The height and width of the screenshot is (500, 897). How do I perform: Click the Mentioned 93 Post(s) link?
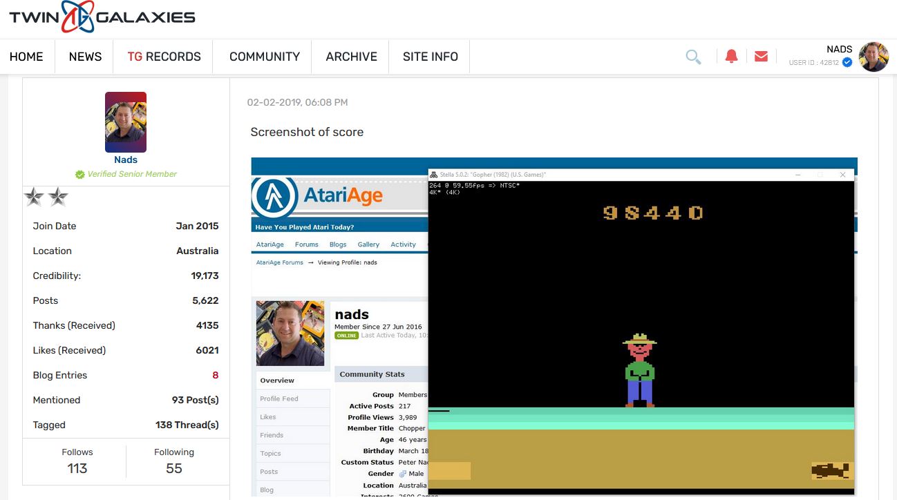click(x=195, y=400)
